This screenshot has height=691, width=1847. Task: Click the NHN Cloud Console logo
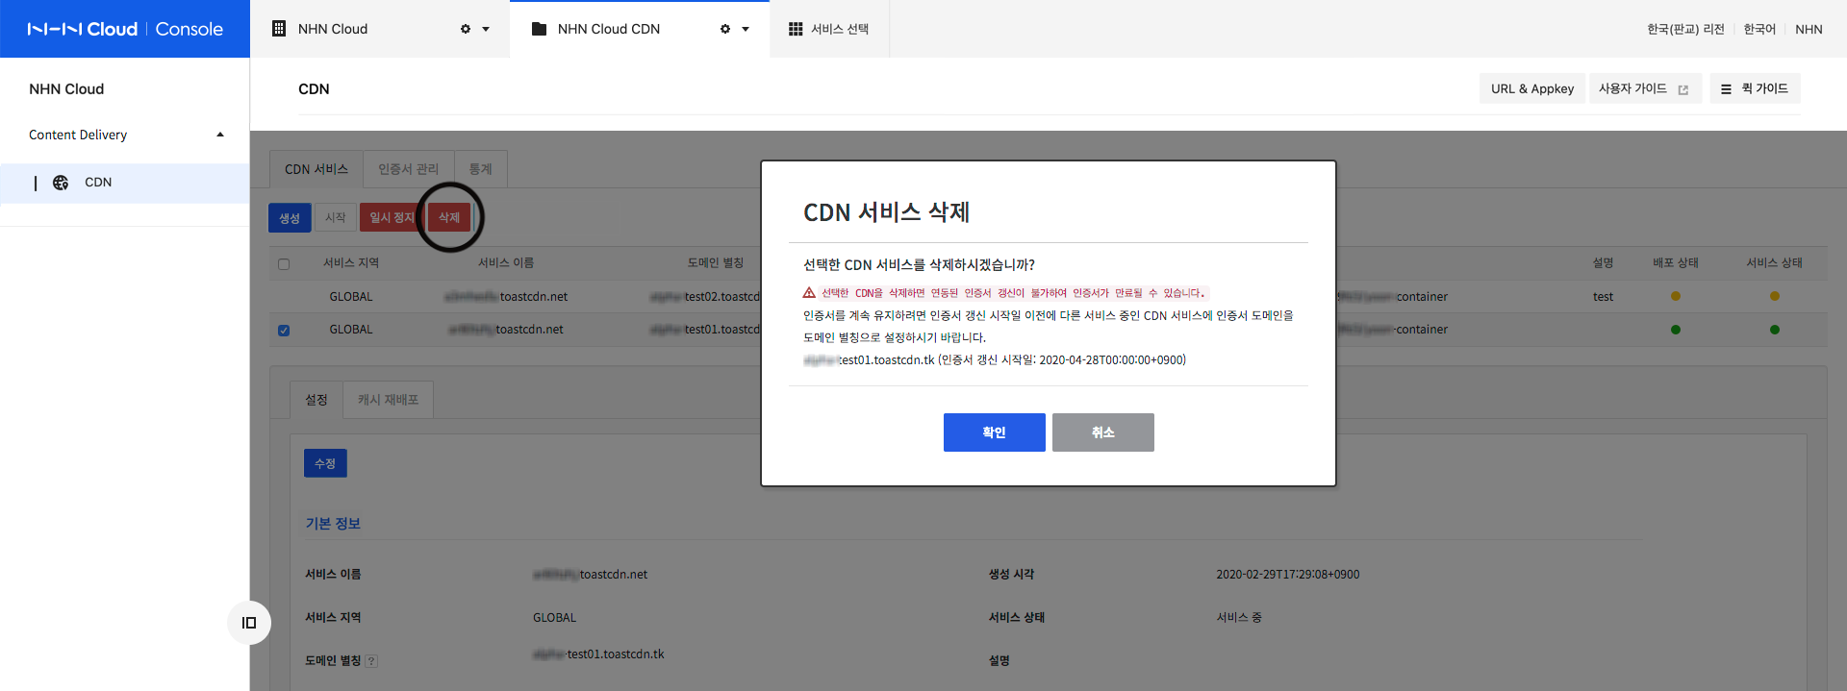[125, 29]
